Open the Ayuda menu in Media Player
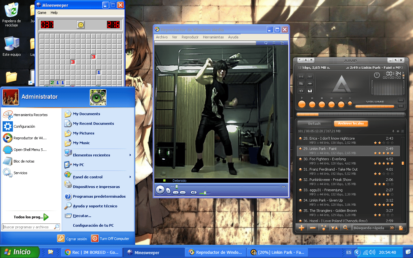Screen dimensions: 413x258 pyautogui.click(x=233, y=37)
